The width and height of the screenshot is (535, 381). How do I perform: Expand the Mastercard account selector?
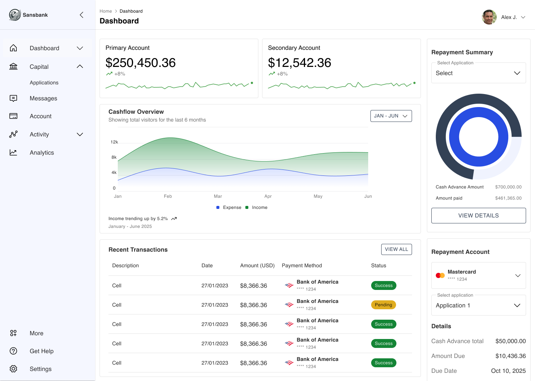(x=478, y=275)
